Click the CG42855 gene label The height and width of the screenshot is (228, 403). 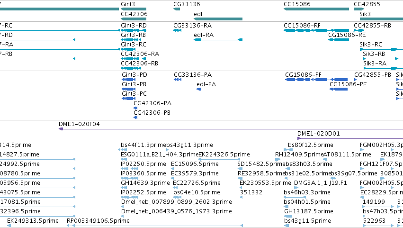(x=367, y=4)
